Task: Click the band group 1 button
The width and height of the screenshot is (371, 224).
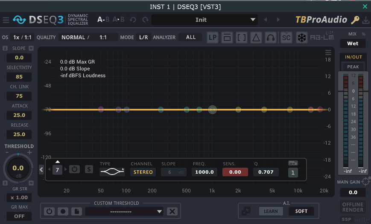Action: 293,173
